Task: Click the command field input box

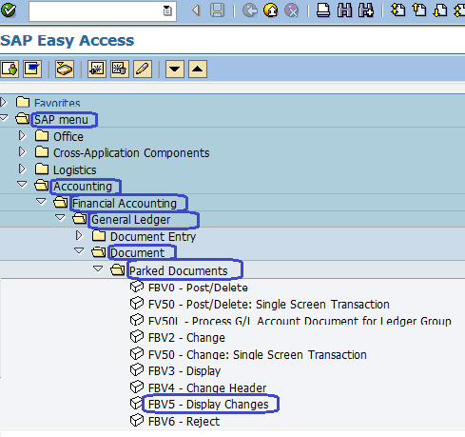Action: pos(103,11)
